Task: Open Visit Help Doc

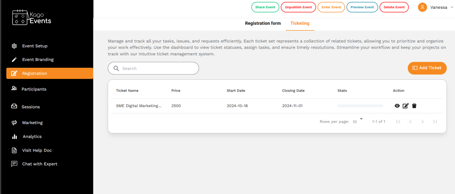Action: point(37,150)
